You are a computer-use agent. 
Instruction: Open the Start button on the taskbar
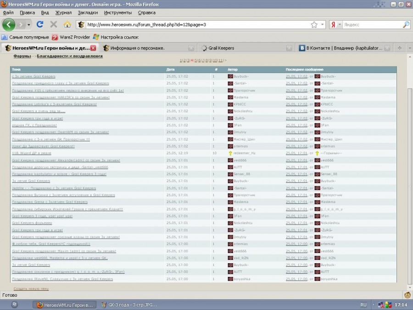click(14, 304)
